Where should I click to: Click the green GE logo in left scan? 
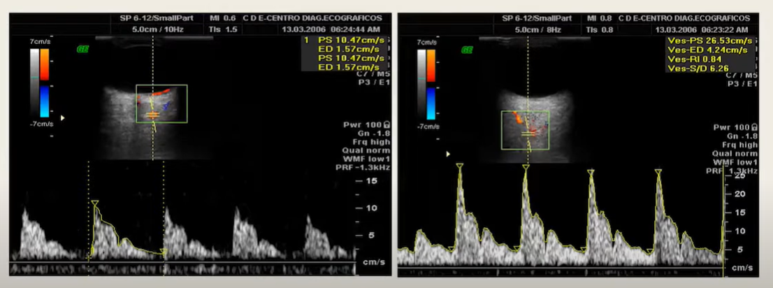pyautogui.click(x=83, y=49)
